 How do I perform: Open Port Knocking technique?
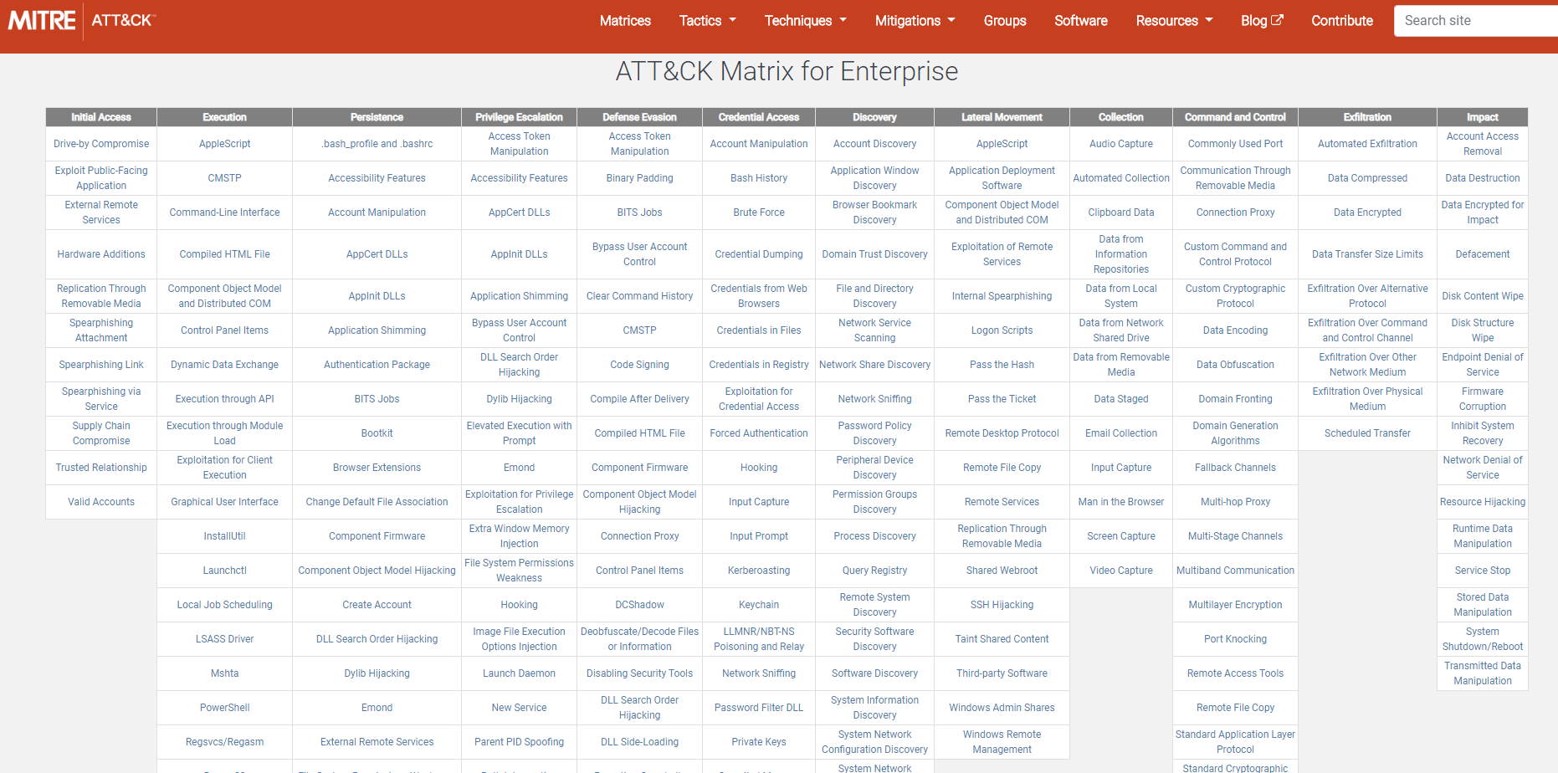pos(1235,639)
